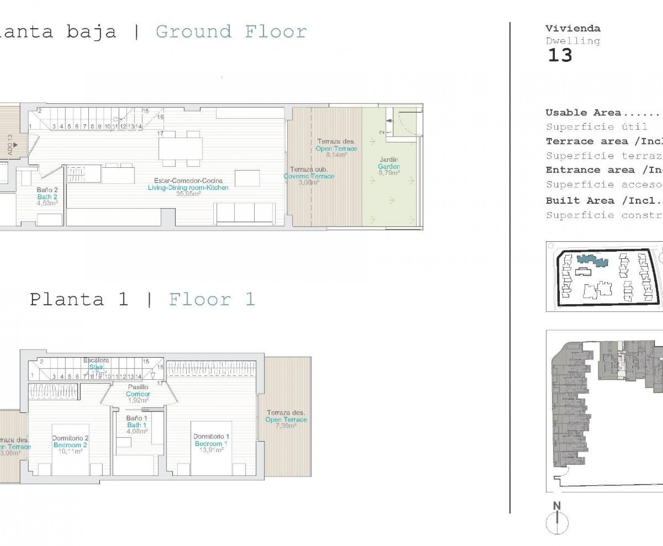The height and width of the screenshot is (546, 663).
Task: Click the 'Pasillo' label
Action: click(138, 387)
